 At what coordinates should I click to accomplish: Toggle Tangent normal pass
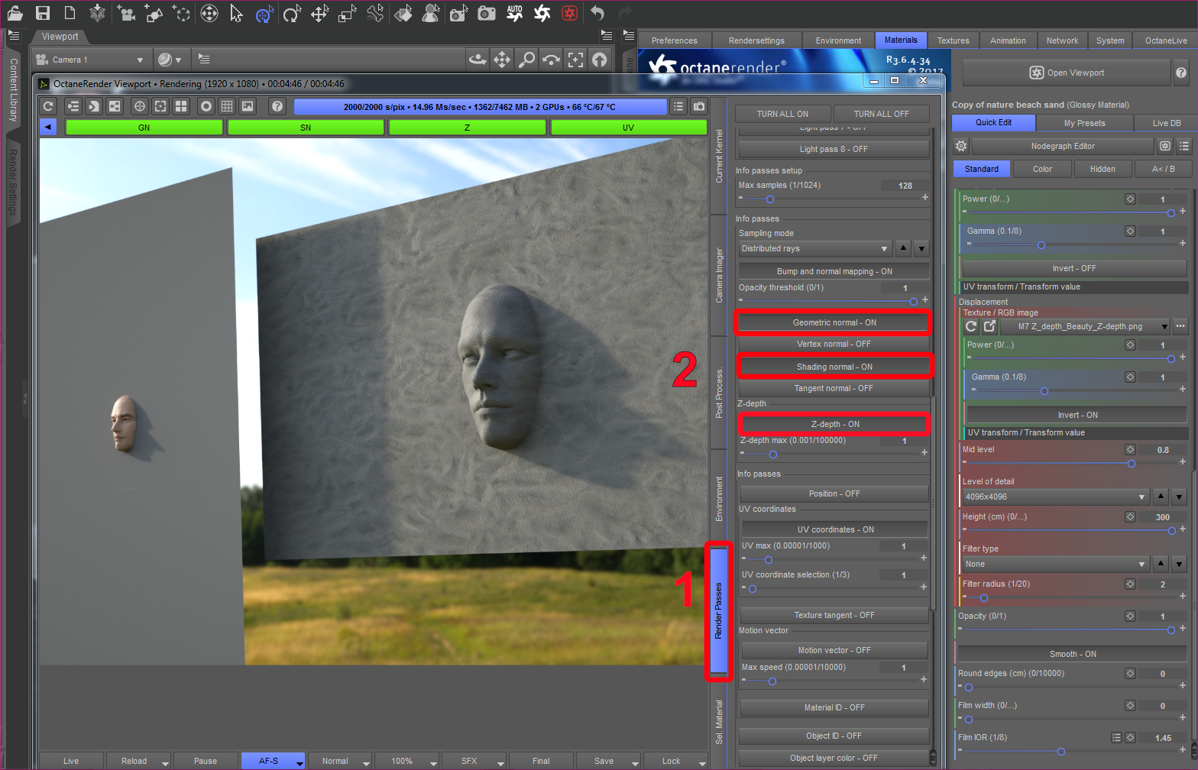[834, 388]
